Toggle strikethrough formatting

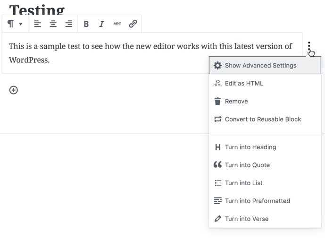point(117,24)
